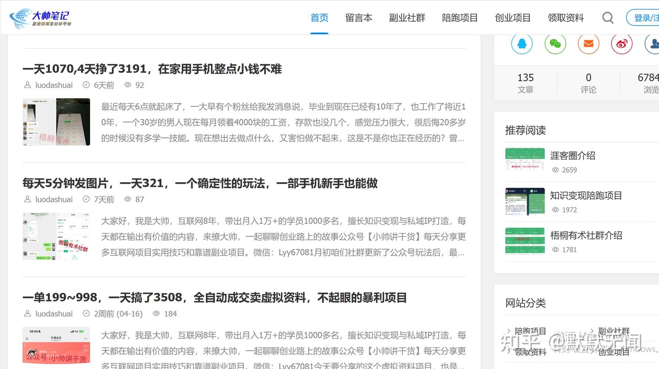Image resolution: width=659 pixels, height=369 pixels.
Task: Open thumbnail of 一单199~998 article
Action: pyautogui.click(x=56, y=348)
